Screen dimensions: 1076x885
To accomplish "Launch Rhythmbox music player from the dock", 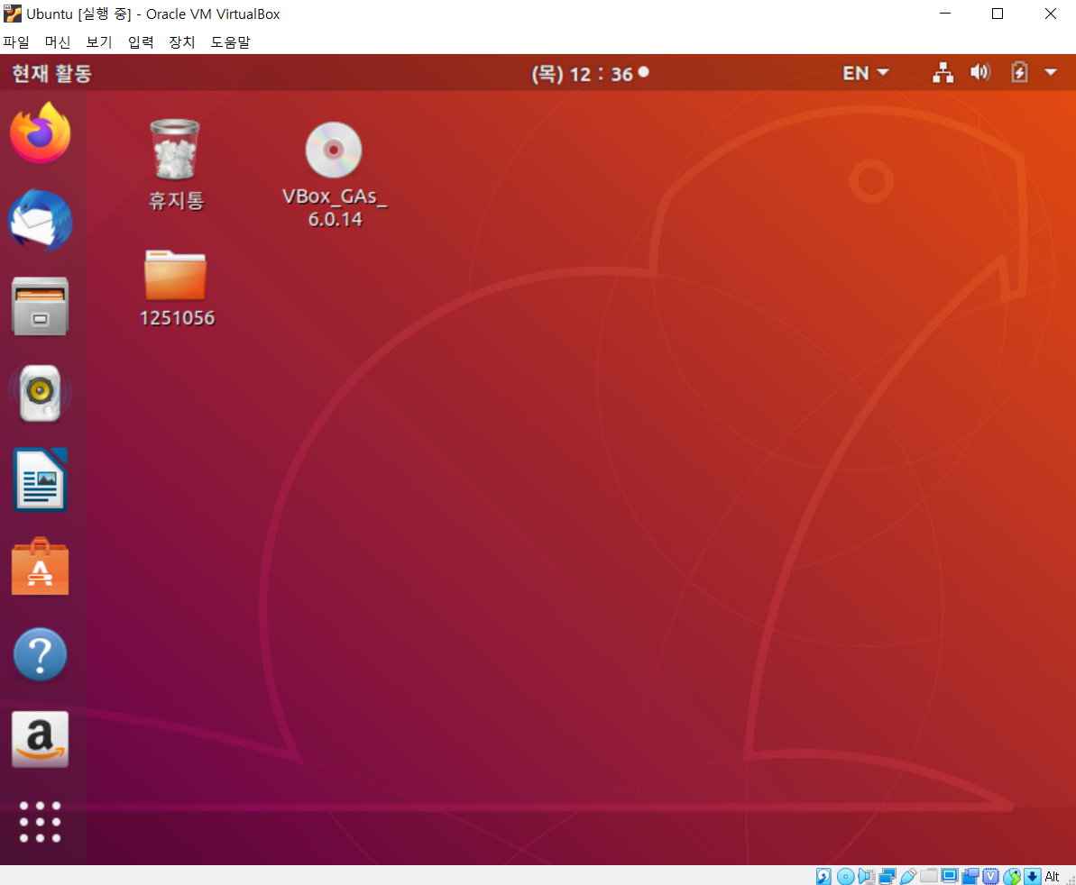I will point(40,393).
